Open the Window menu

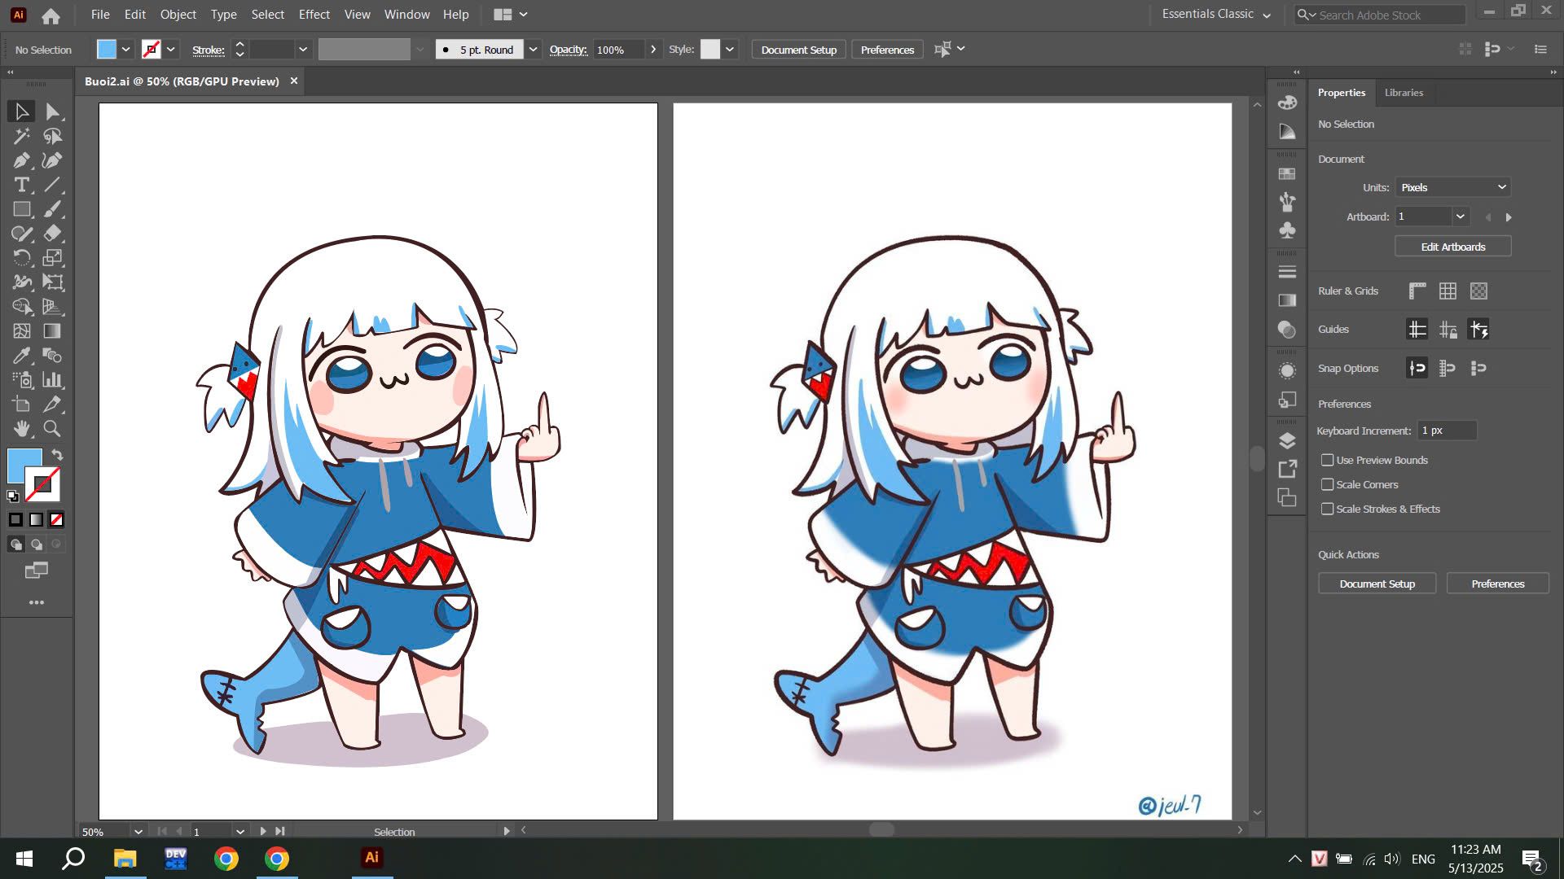406,14
